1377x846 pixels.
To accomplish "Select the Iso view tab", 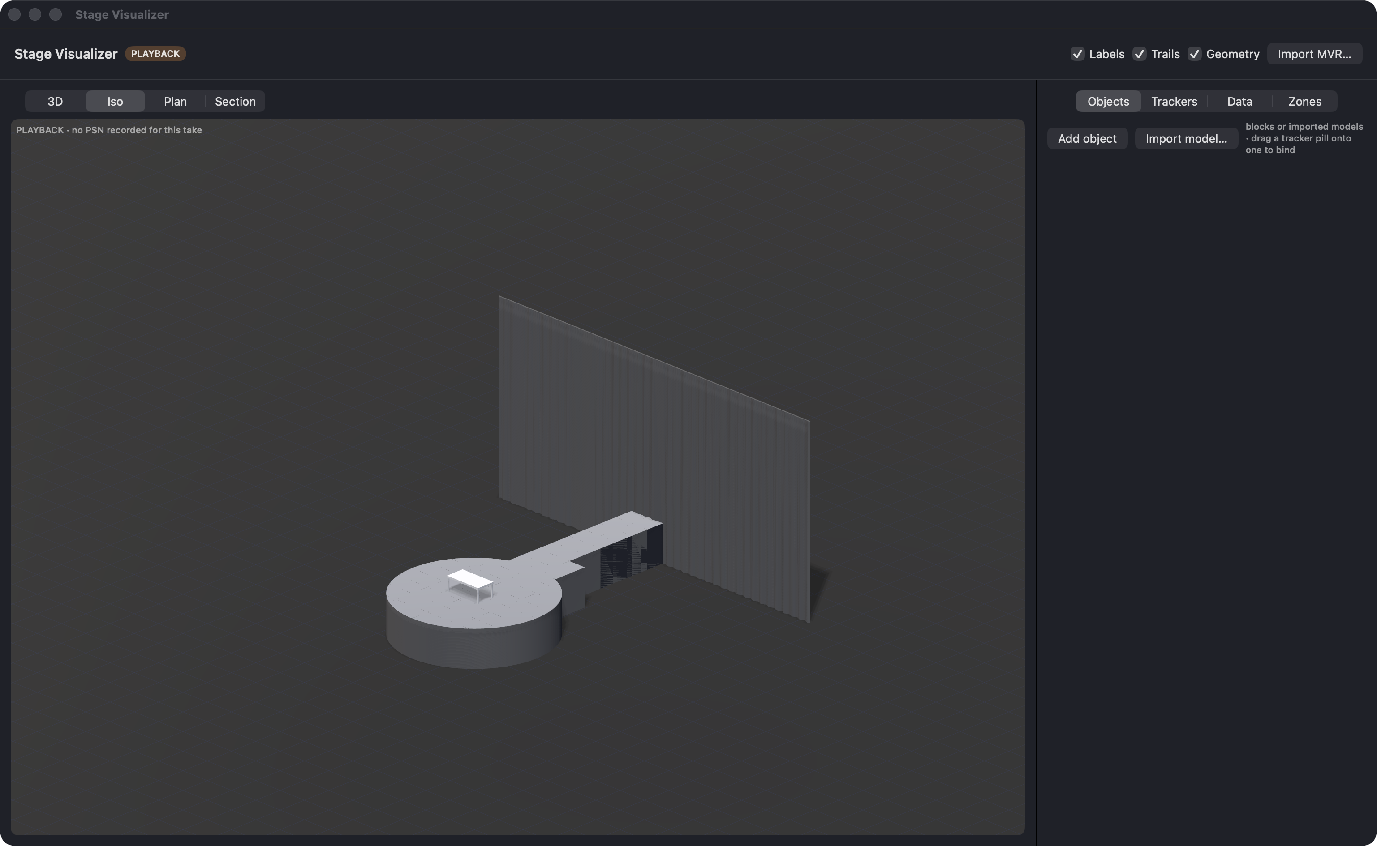I will point(115,101).
